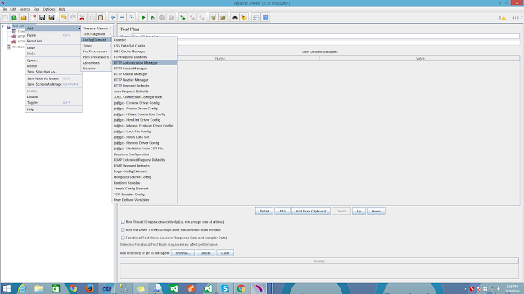Viewport: 524px width, 294px height.
Task: Select Disable in the context menu
Action: pos(53,96)
